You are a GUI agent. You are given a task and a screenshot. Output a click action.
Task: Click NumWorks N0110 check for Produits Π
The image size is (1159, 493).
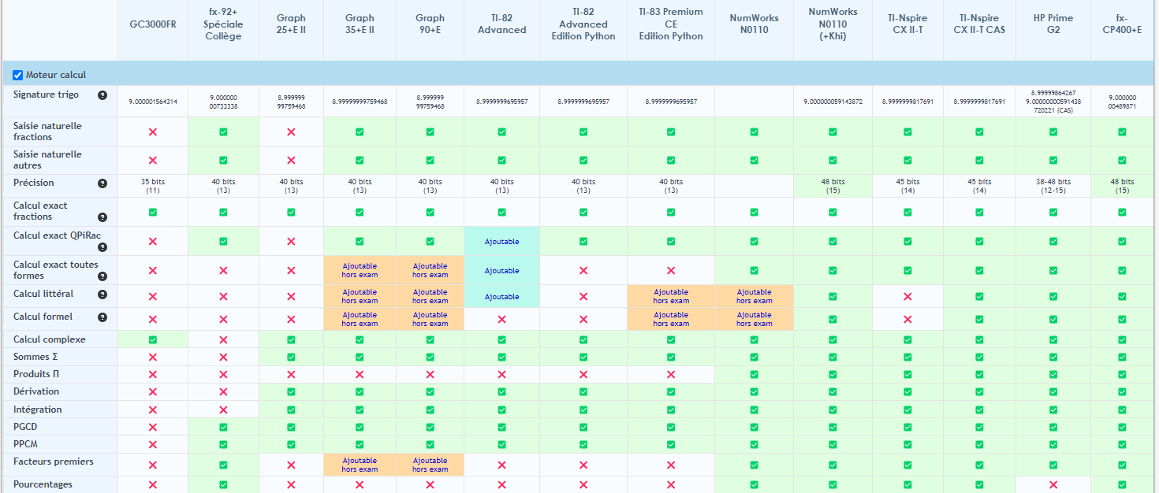click(x=754, y=375)
